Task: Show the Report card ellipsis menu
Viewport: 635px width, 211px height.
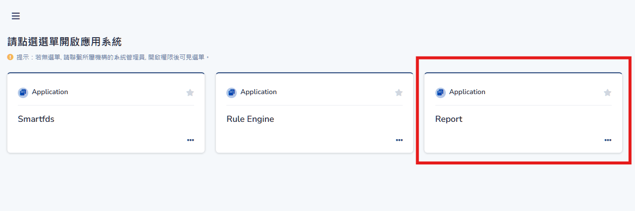Action: click(608, 140)
